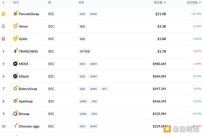Click the 资产管理 tag on TRANCHESS
The width and height of the screenshot is (203, 136).
[85, 51]
